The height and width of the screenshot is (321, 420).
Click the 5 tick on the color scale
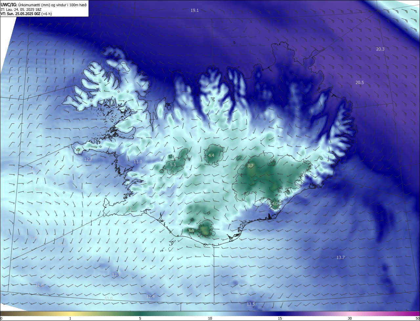(x=140, y=318)
